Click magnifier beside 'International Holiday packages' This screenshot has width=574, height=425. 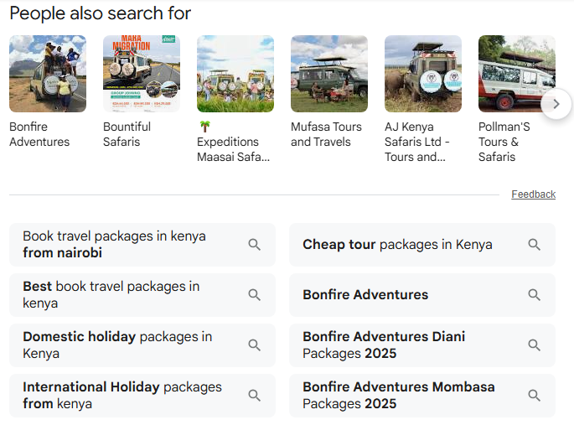point(255,396)
